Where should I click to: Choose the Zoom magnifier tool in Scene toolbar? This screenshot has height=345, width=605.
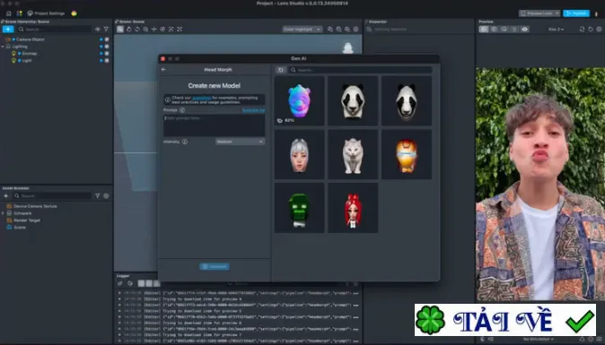pos(145,30)
